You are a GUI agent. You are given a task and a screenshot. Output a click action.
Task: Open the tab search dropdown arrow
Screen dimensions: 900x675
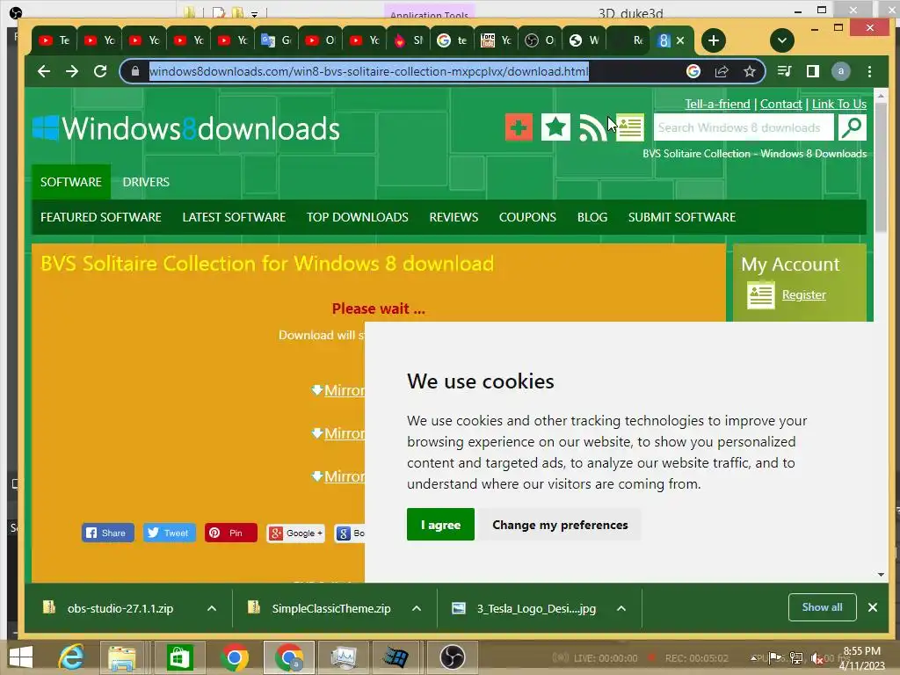(x=781, y=40)
